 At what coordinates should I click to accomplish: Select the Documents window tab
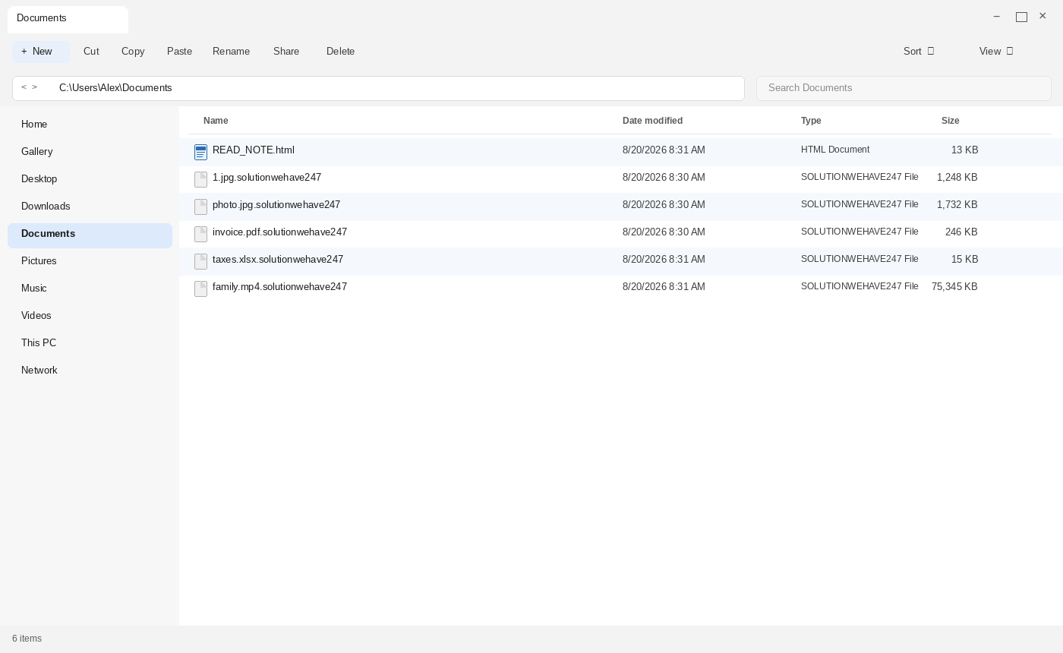[68, 19]
